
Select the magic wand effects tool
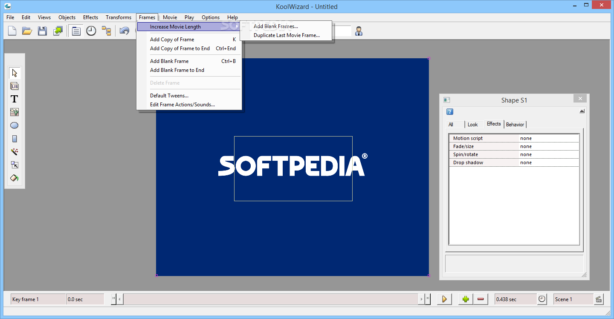14,152
